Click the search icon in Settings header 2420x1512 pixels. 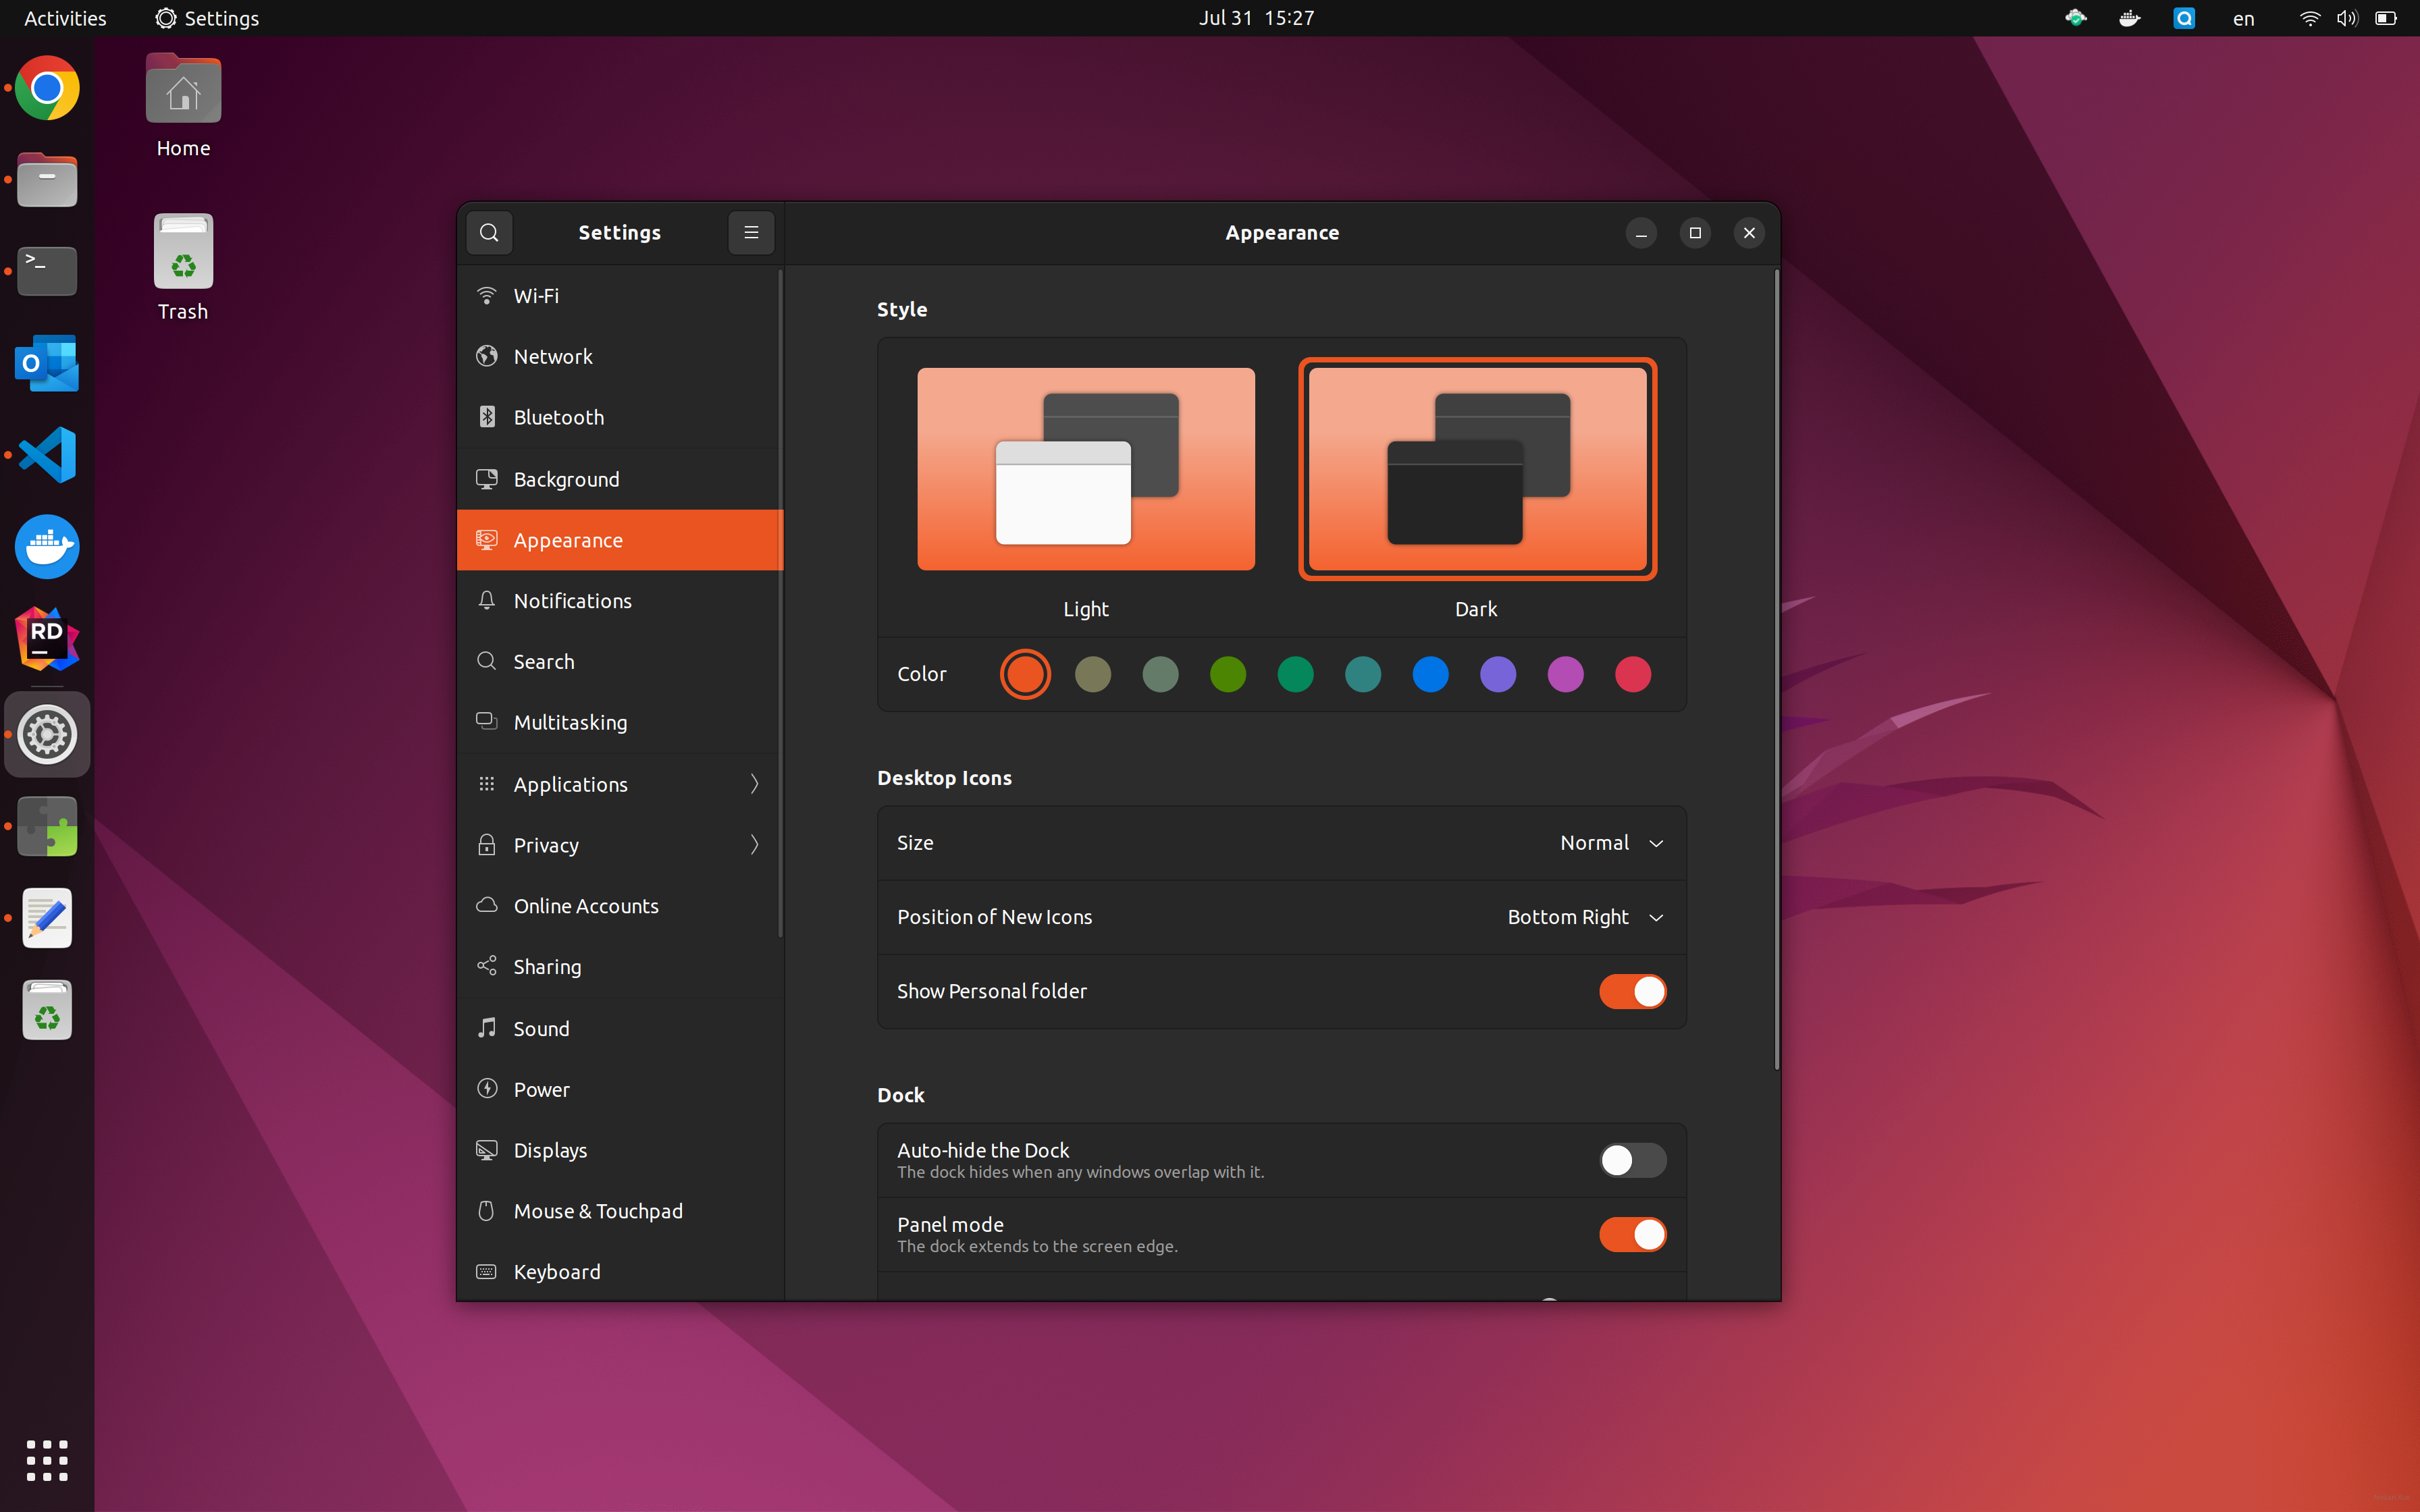click(489, 232)
